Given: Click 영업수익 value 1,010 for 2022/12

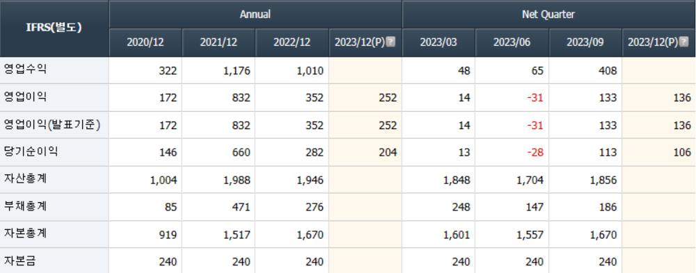Looking at the screenshot, I should coord(310,70).
